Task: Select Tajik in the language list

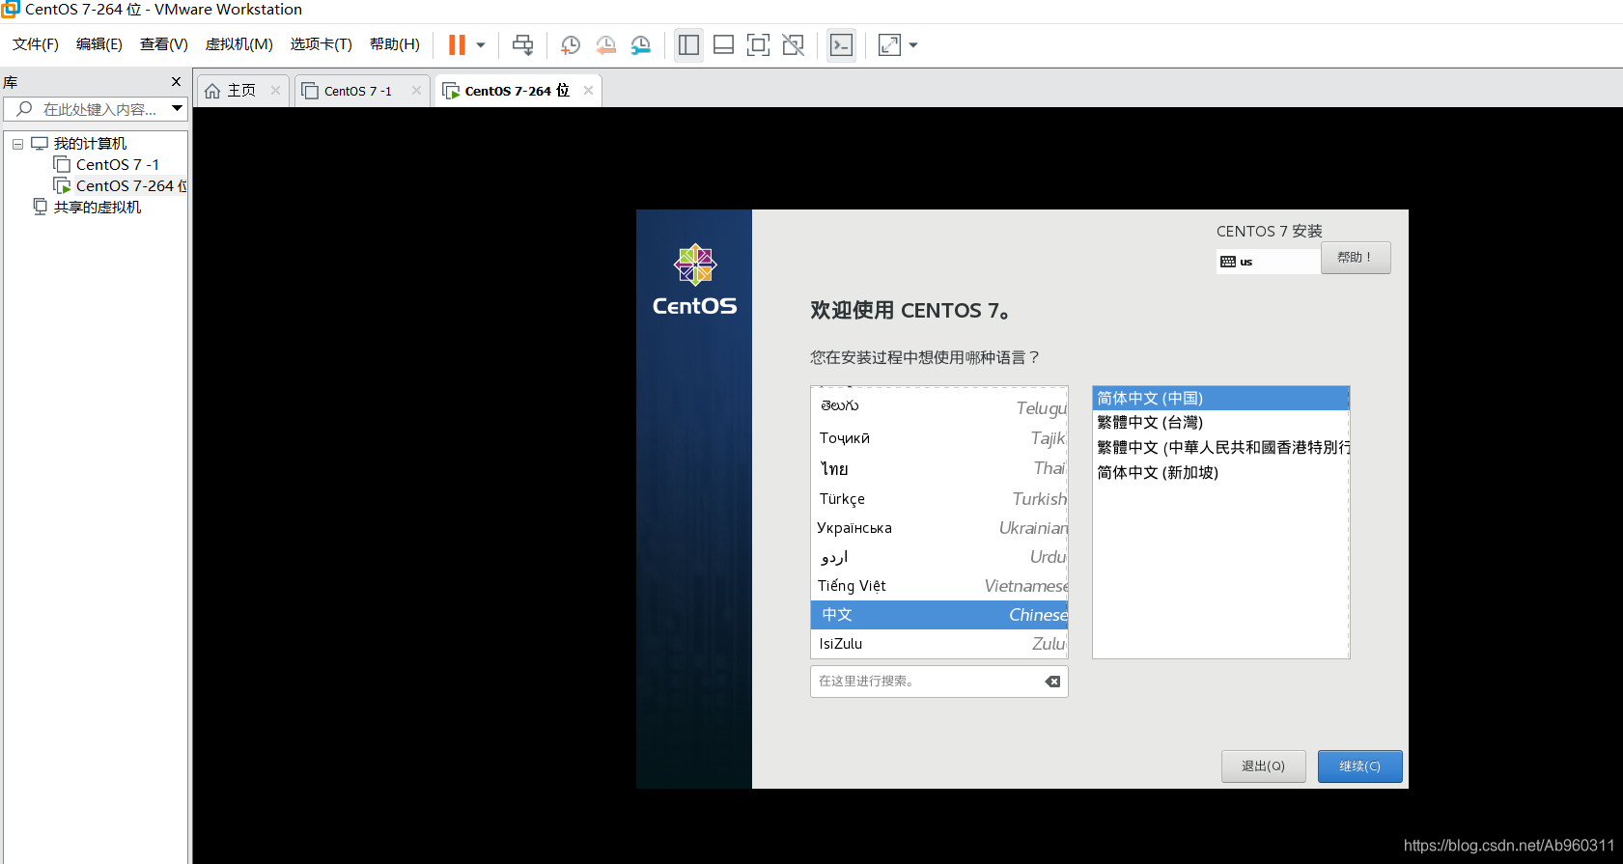Action: (939, 438)
